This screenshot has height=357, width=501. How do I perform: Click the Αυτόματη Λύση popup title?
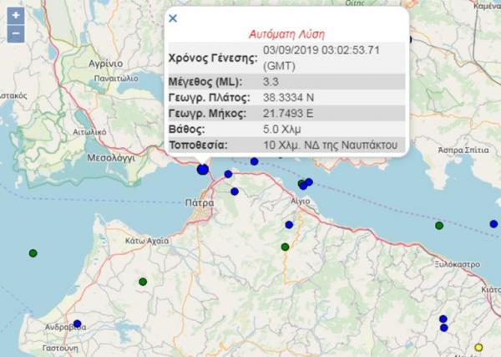click(288, 34)
